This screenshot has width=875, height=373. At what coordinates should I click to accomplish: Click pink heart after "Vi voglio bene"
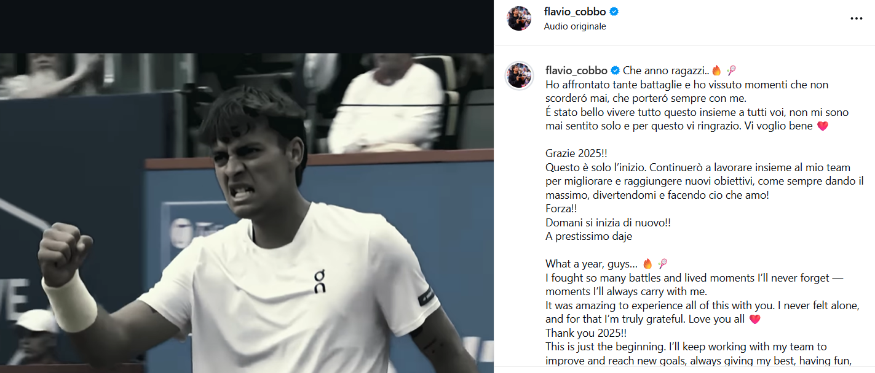[822, 126]
